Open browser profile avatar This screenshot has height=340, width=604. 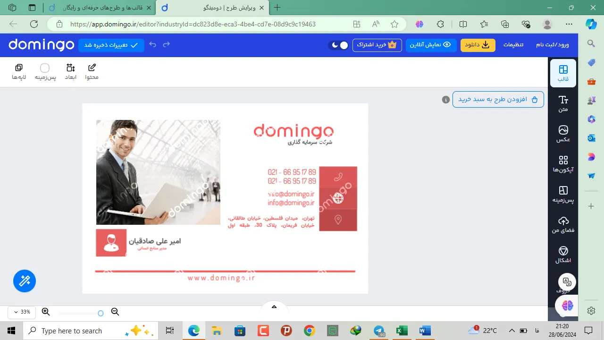[547, 24]
